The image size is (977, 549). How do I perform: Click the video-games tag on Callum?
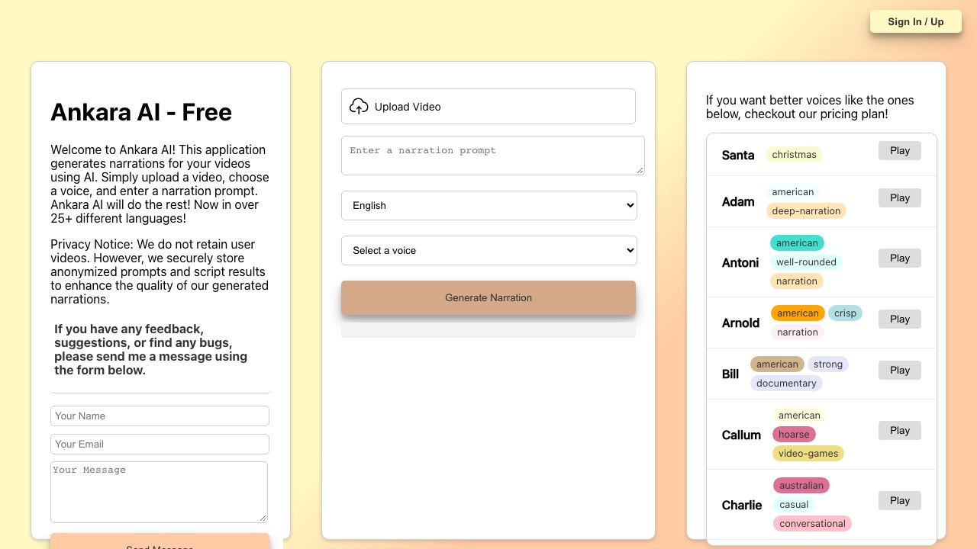808,453
